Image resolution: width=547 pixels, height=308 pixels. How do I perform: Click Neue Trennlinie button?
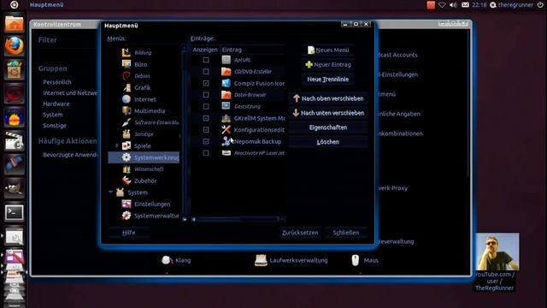click(328, 80)
